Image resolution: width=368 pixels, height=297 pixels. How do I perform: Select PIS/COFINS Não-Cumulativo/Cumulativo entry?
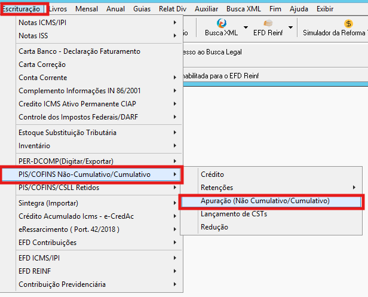click(91, 174)
